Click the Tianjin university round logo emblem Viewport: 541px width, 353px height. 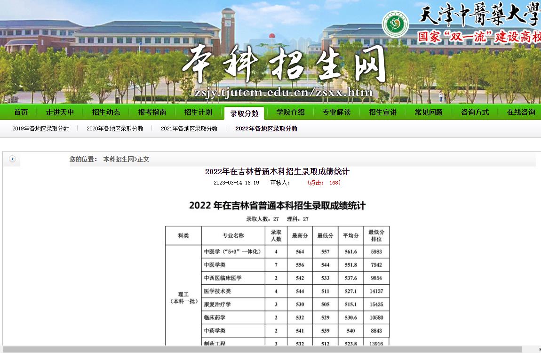coord(395,24)
